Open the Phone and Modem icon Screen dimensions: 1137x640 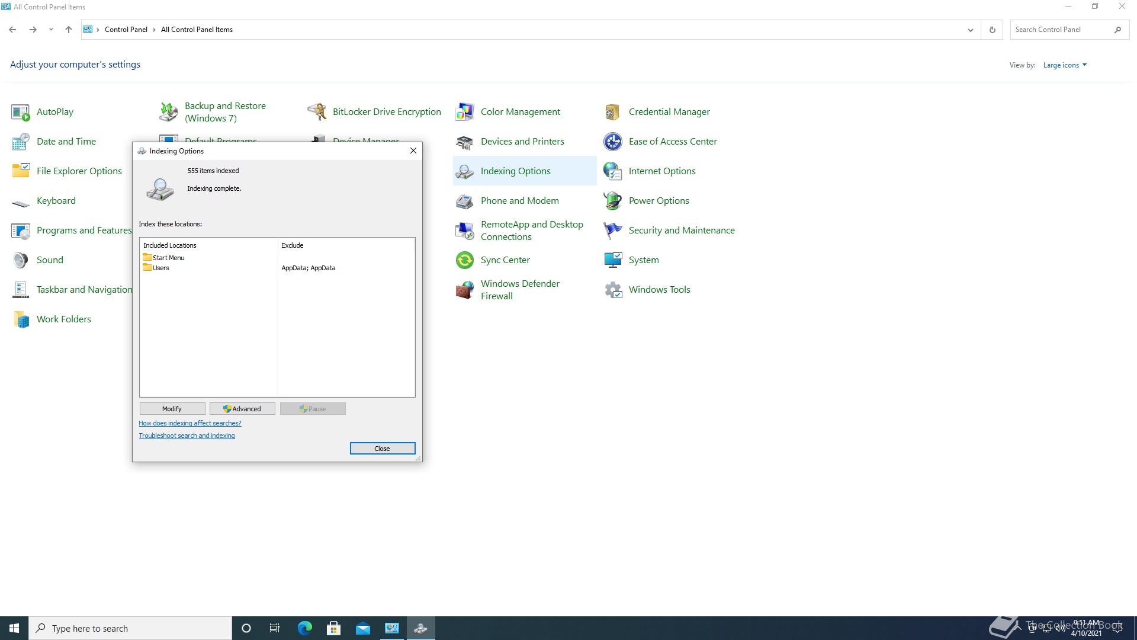(464, 201)
